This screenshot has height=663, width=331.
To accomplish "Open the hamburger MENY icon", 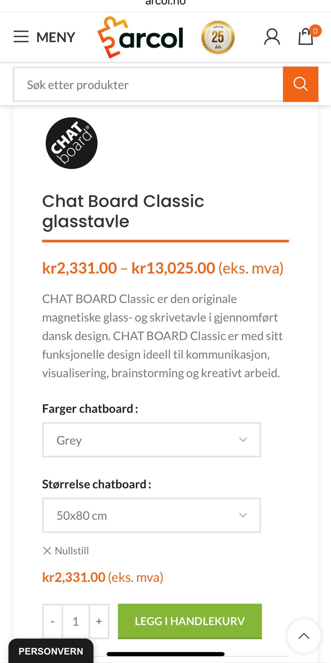I will 21,37.
